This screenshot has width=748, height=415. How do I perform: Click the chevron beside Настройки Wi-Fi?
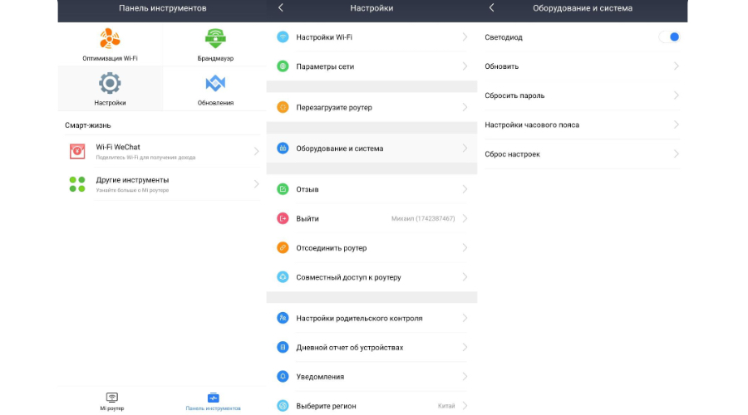(x=465, y=37)
